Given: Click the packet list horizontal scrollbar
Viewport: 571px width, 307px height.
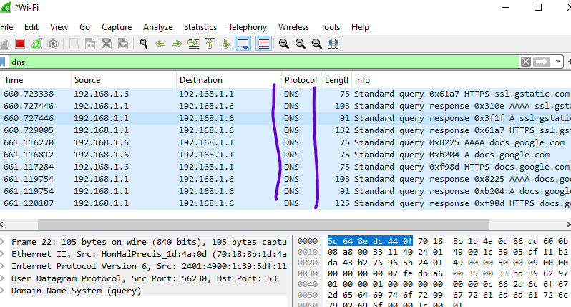Looking at the screenshot, I should (263, 224).
